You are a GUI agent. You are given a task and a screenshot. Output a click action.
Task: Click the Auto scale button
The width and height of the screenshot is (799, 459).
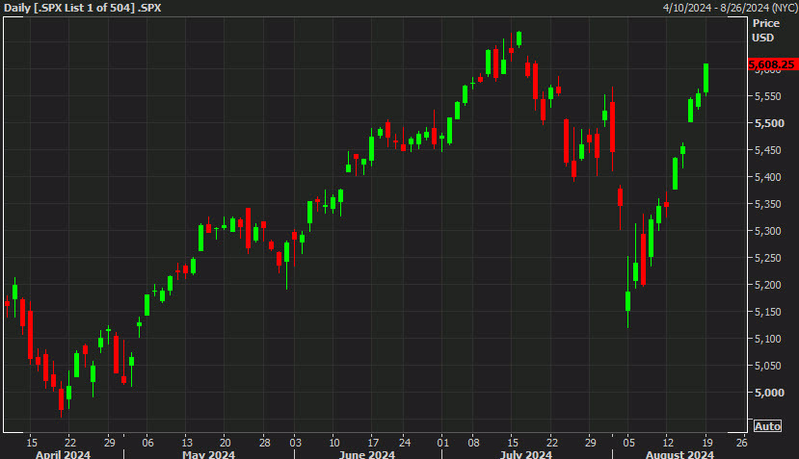(767, 426)
